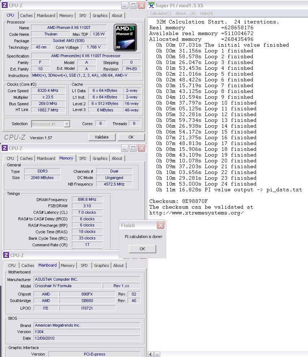Viewport: 308px width, 357px height.
Task: Open About tab in bottom CPU-Z Mainboard window
Action: (118, 265)
